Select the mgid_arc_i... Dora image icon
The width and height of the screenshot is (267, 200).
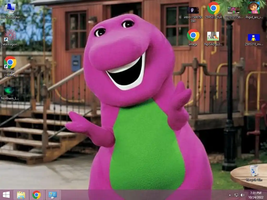click(254, 8)
